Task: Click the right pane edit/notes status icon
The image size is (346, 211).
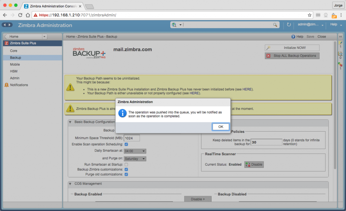Action: [341, 43]
